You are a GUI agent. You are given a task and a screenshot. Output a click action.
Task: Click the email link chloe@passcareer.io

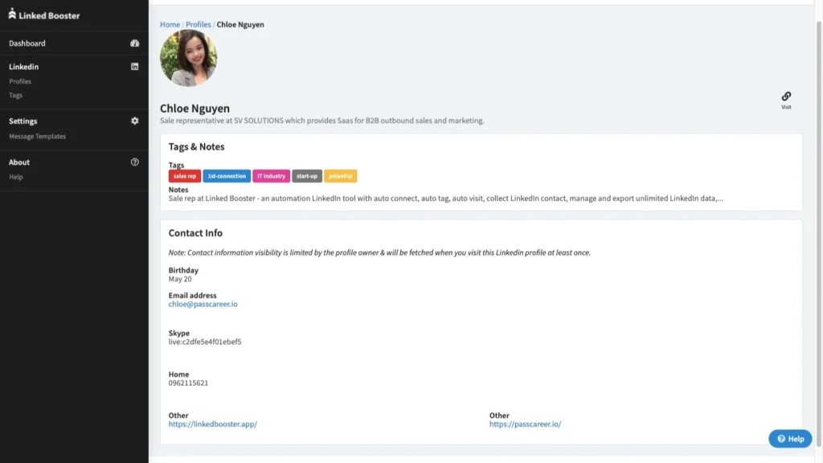204,305
